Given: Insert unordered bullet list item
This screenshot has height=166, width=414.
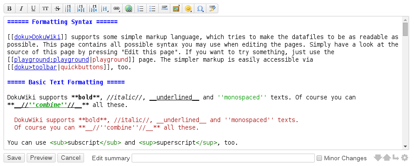Looking at the screenshot, I should coord(153,8).
